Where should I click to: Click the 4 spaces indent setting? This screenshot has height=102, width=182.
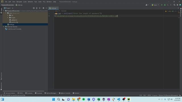coord(155,95)
